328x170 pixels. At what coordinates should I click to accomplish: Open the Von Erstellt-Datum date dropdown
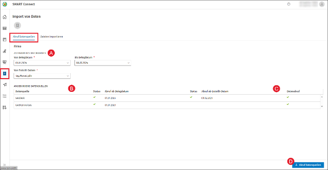click(42, 76)
